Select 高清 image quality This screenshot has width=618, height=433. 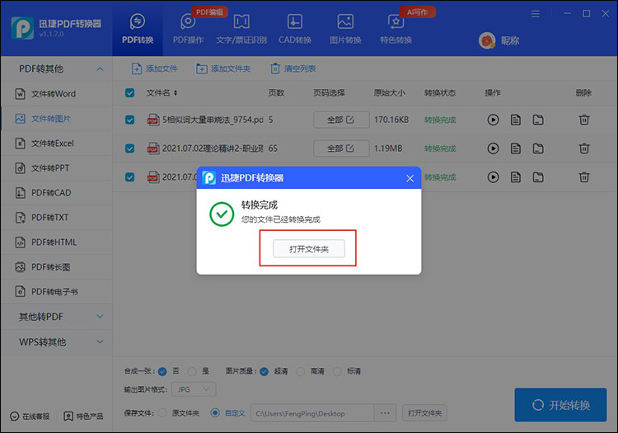coord(300,371)
